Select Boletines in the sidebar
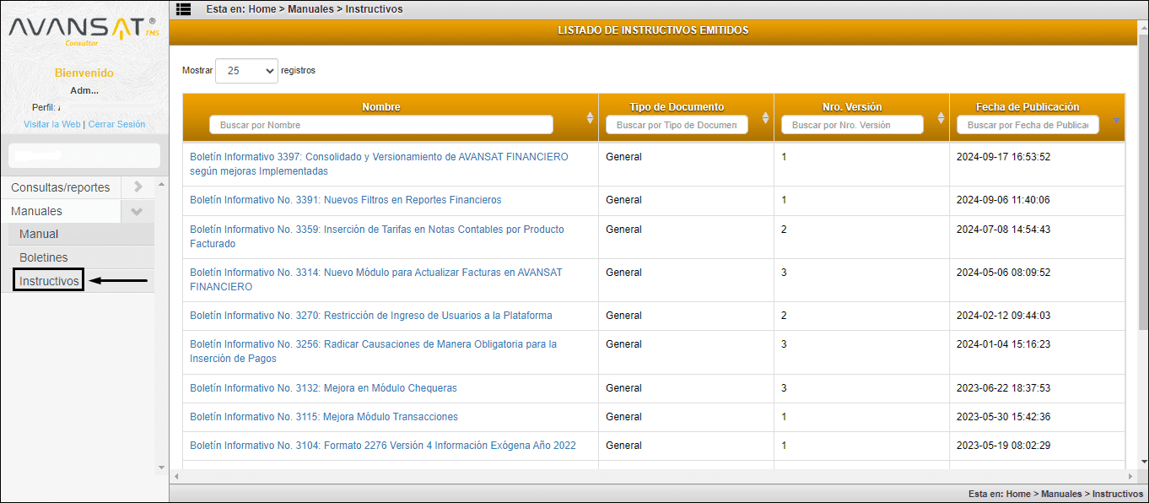Viewport: 1149px width, 503px height. tap(44, 257)
